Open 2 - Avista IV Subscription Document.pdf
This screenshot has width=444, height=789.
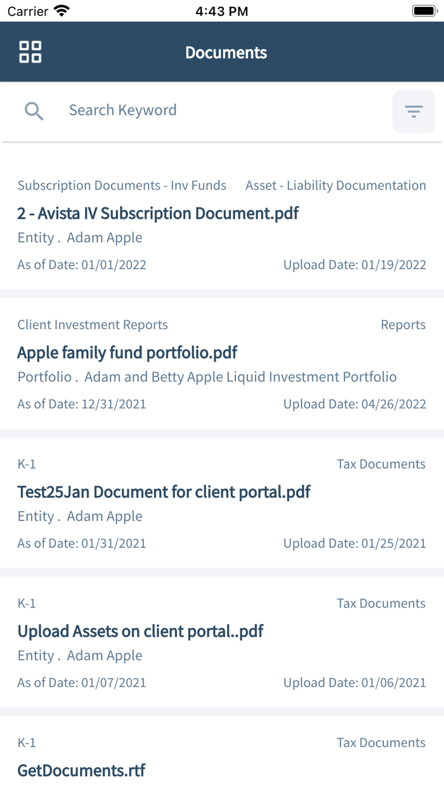tap(158, 213)
